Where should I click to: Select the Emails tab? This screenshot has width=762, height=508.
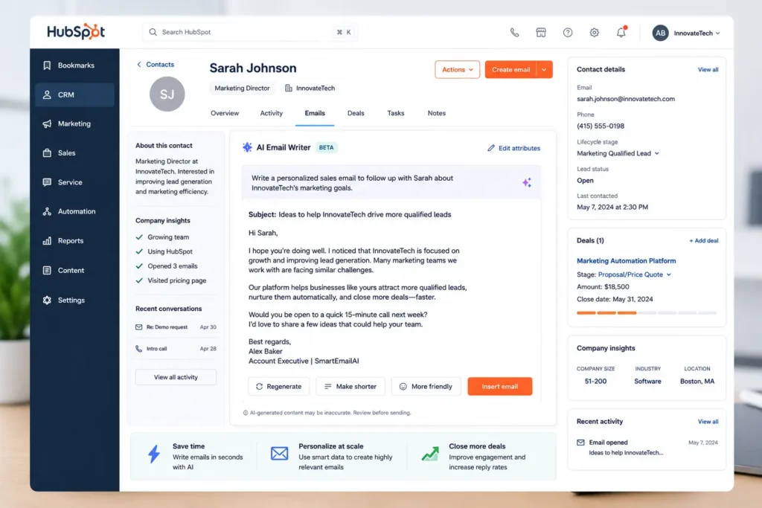tap(315, 113)
